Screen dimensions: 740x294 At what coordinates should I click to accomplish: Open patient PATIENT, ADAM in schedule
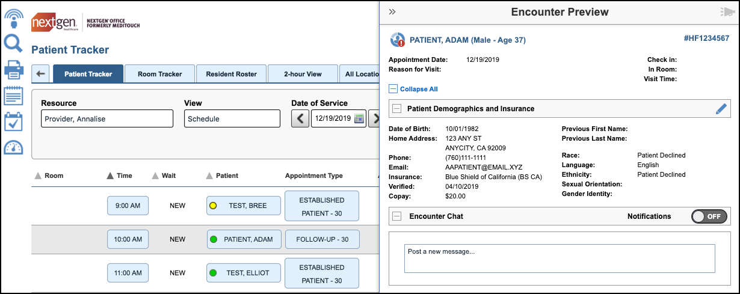[244, 239]
